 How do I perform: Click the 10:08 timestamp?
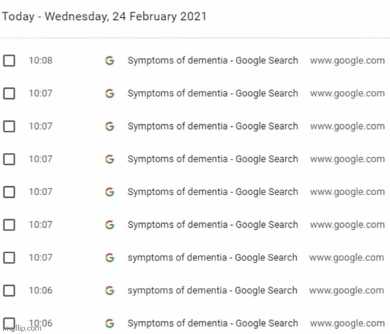point(41,61)
